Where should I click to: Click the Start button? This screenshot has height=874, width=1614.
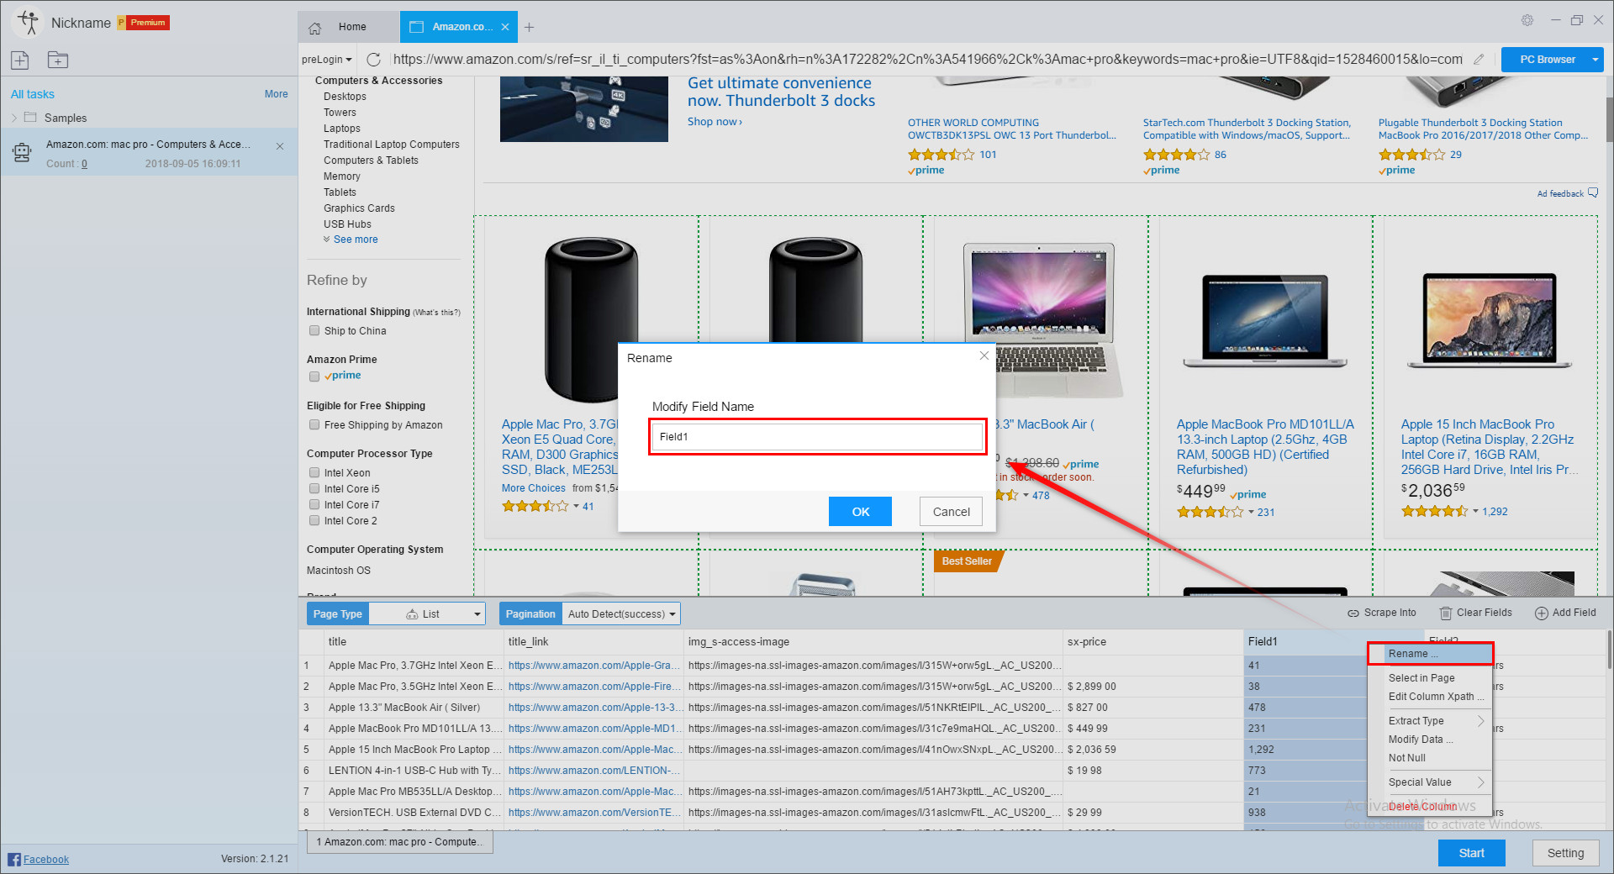1471,853
